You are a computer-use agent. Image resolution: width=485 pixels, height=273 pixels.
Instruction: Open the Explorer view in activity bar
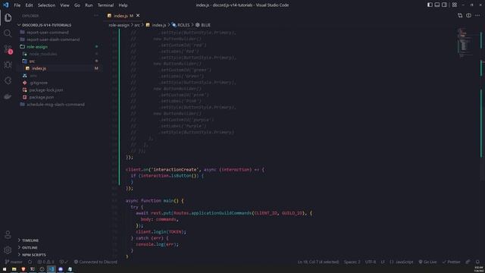(8, 17)
